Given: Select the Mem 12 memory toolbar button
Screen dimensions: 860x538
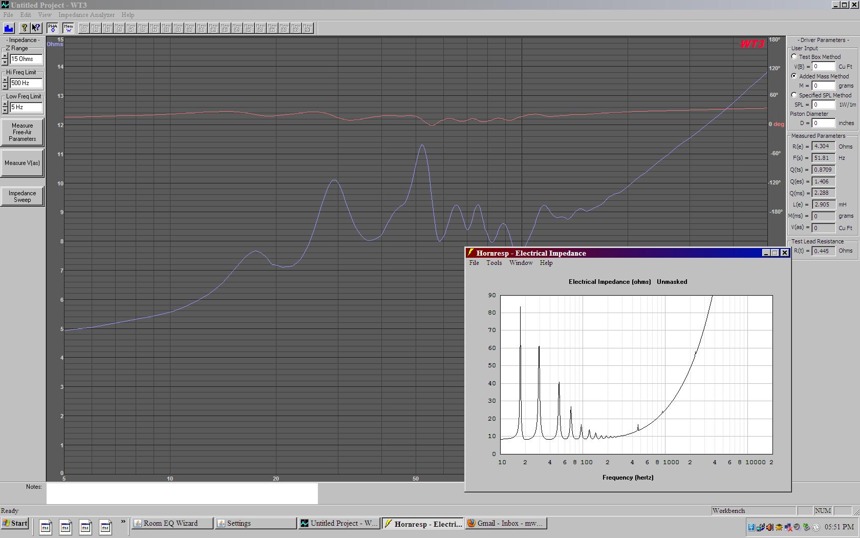Looking at the screenshot, I should (x=214, y=28).
